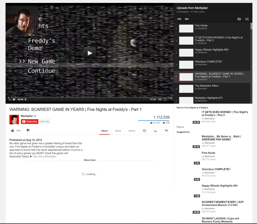This screenshot has width=257, height=224.
Task: Open suggested Fish Horde video
Action: (x=208, y=153)
